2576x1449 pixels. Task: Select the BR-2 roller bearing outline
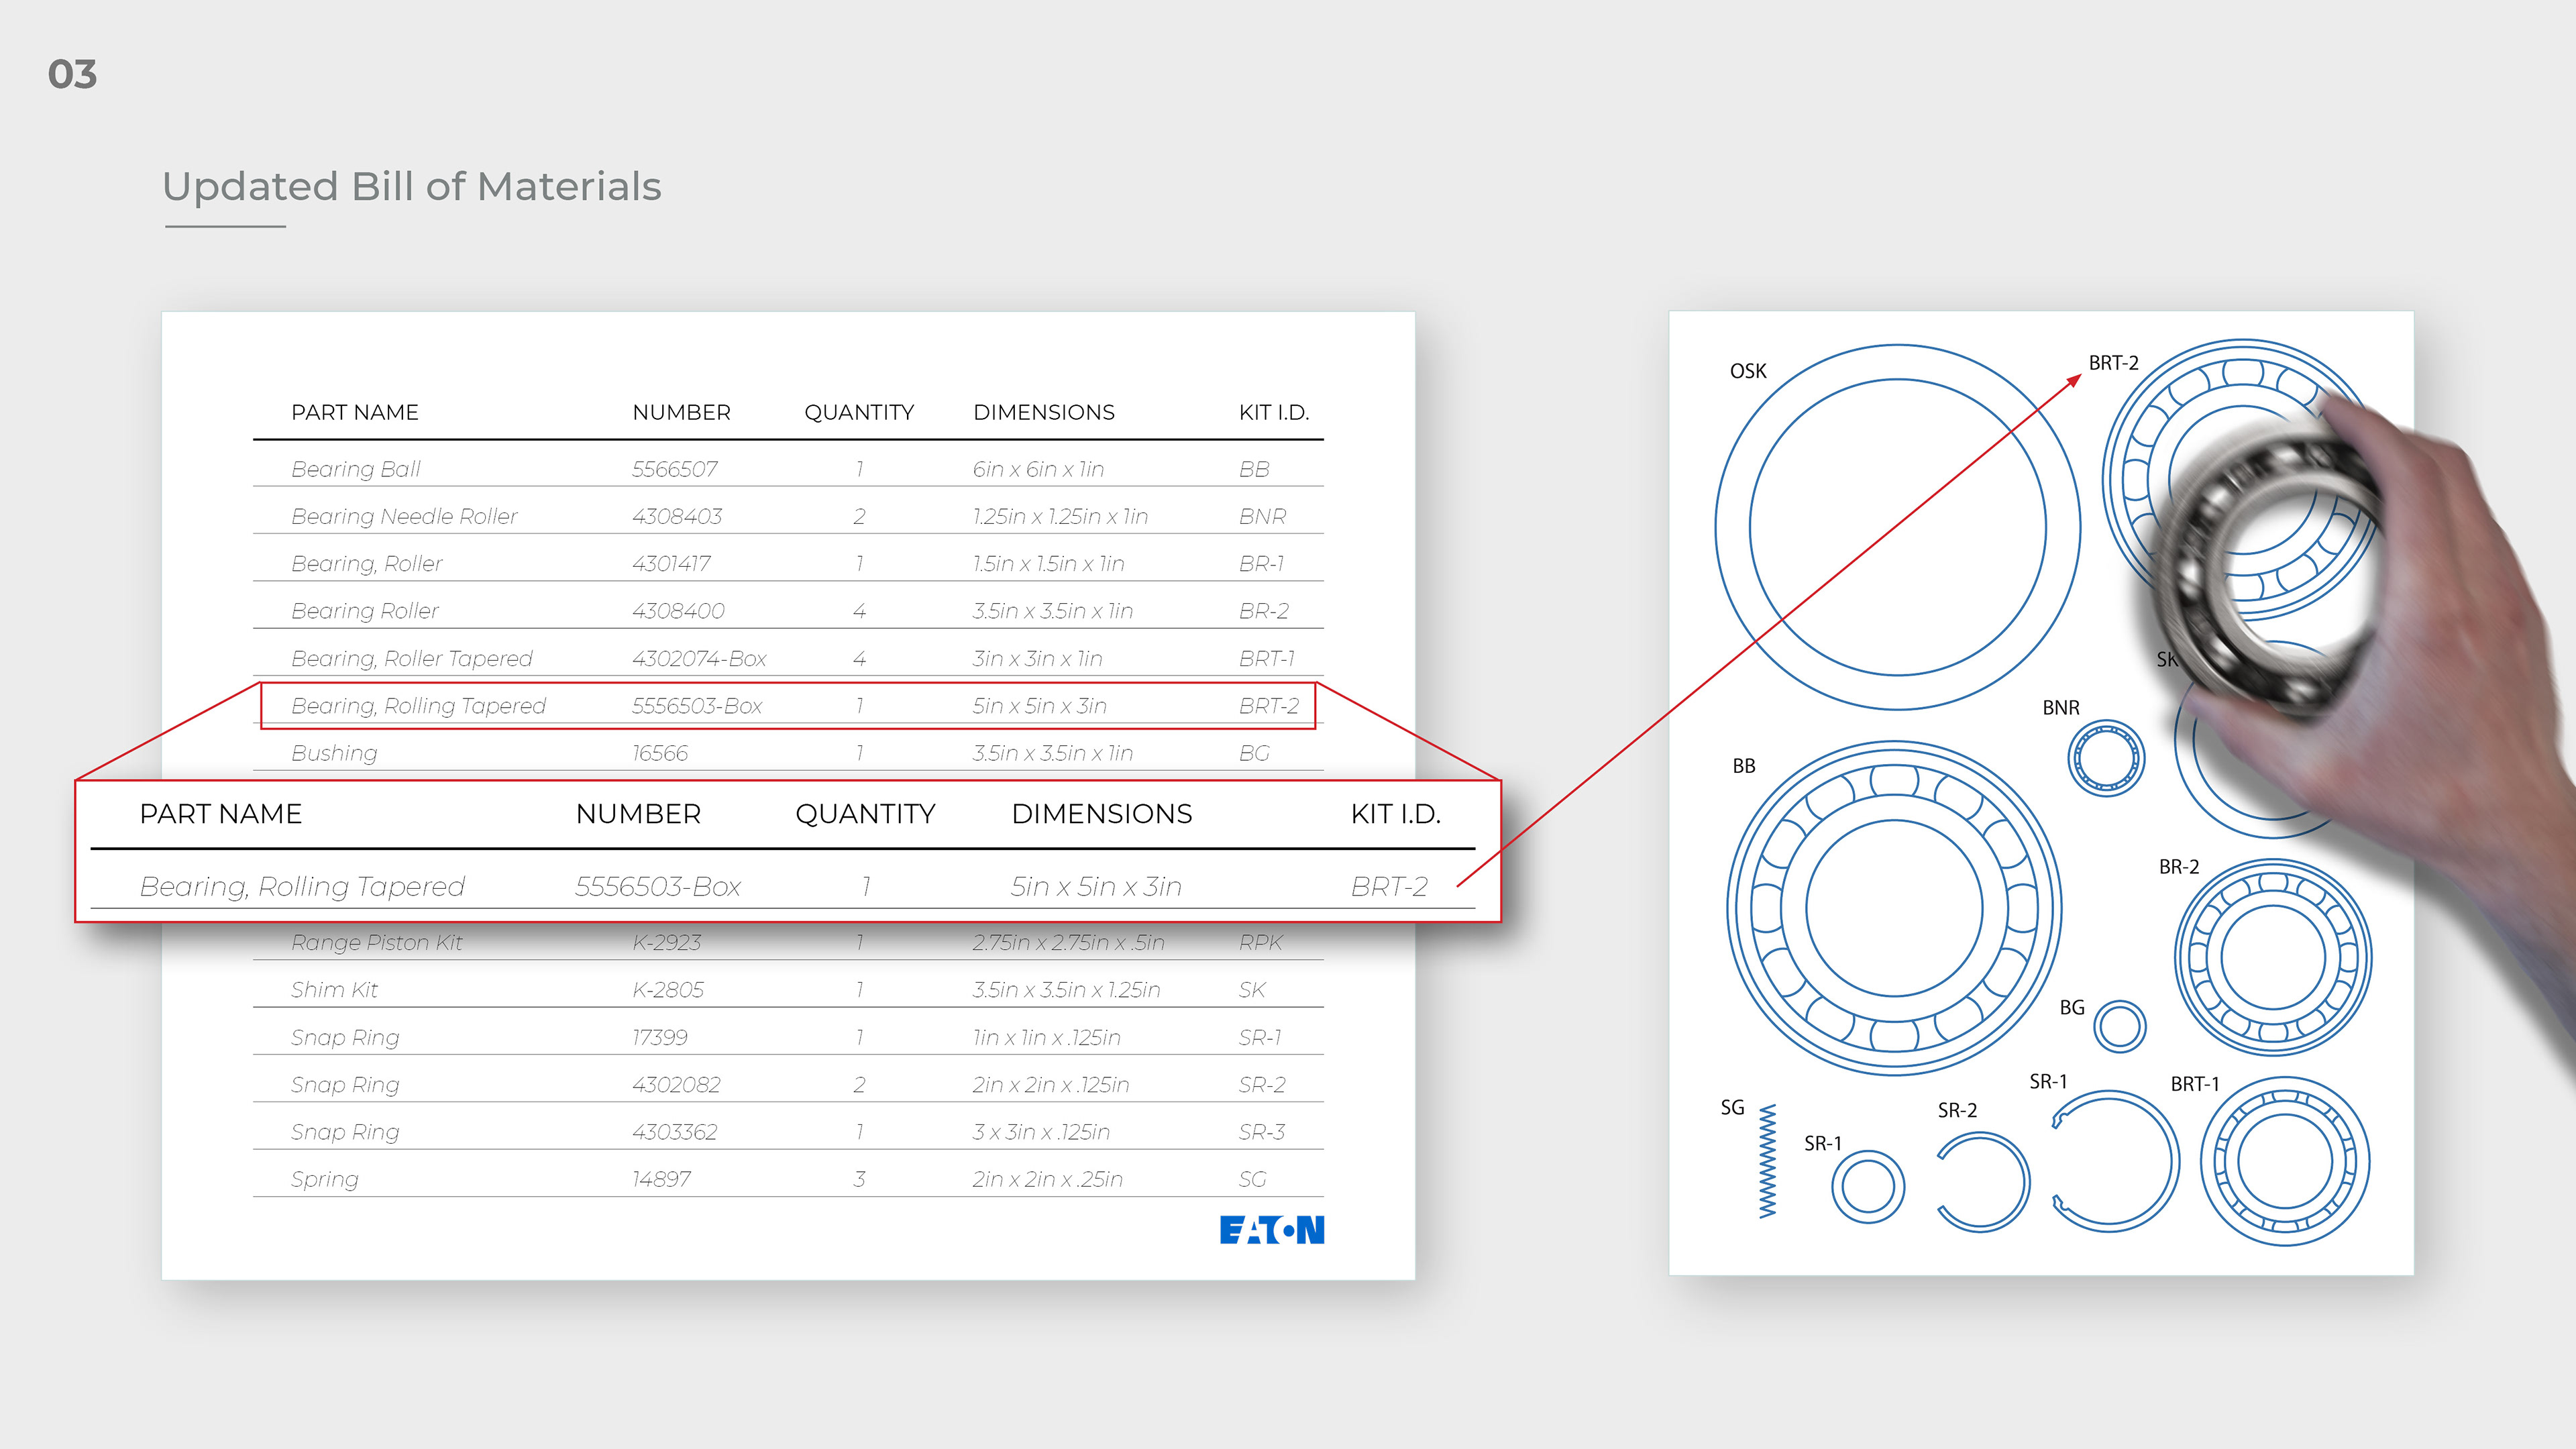pos(2272,957)
